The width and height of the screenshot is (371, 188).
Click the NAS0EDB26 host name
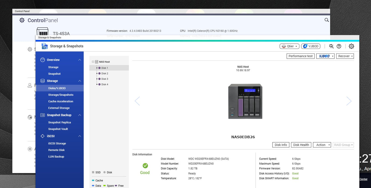point(243,137)
